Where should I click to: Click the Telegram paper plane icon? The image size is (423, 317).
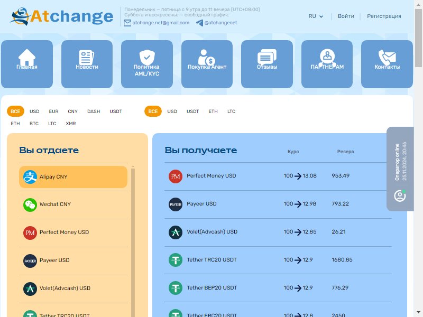(200, 23)
